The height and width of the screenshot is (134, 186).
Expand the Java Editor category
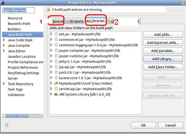click(4, 51)
